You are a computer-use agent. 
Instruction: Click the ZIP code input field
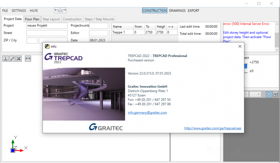tap(32, 40)
